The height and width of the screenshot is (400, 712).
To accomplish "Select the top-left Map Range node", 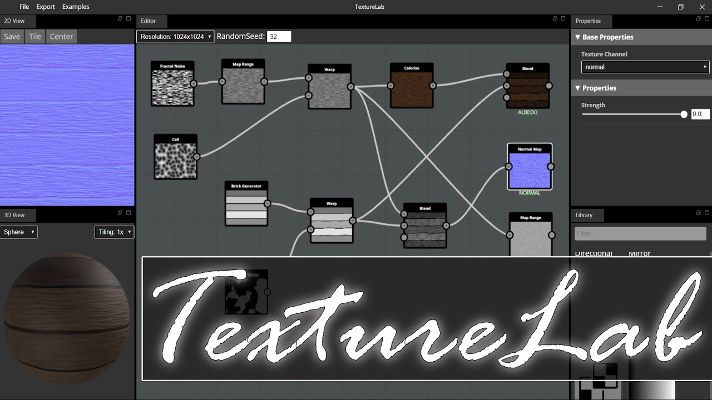I will tap(243, 82).
